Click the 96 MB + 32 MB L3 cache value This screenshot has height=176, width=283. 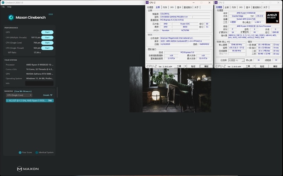coord(264,54)
